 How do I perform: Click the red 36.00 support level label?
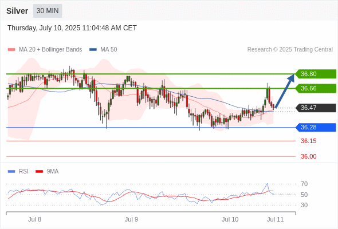coord(309,156)
